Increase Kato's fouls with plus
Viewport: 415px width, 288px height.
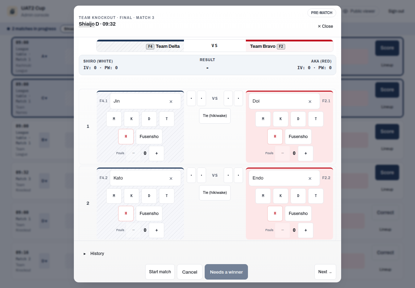pyautogui.click(x=157, y=230)
